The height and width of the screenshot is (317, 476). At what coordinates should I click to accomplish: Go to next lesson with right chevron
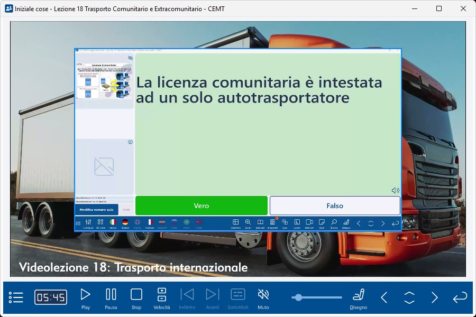434,297
